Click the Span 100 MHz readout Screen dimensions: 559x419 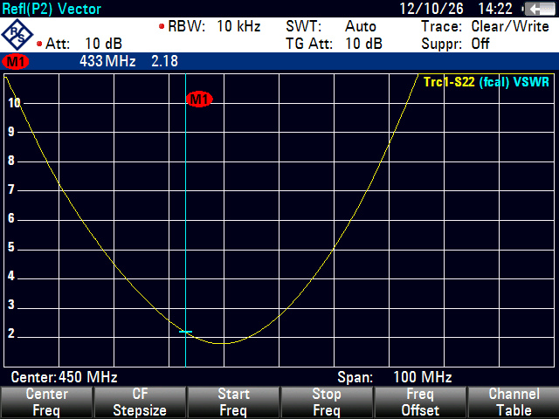tap(395, 377)
